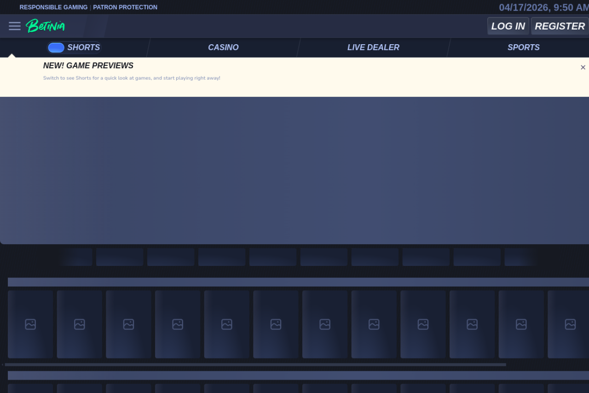Click the large hero banner area

click(x=294, y=170)
